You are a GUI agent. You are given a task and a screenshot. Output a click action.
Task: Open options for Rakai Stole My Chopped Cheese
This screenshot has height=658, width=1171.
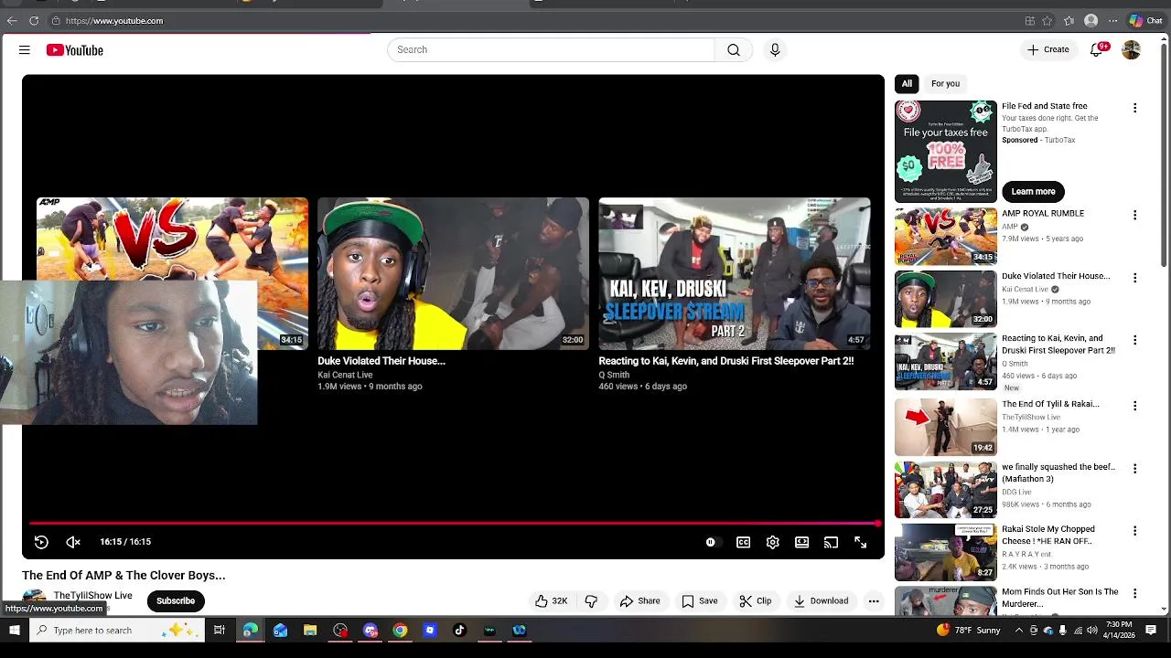(x=1135, y=531)
